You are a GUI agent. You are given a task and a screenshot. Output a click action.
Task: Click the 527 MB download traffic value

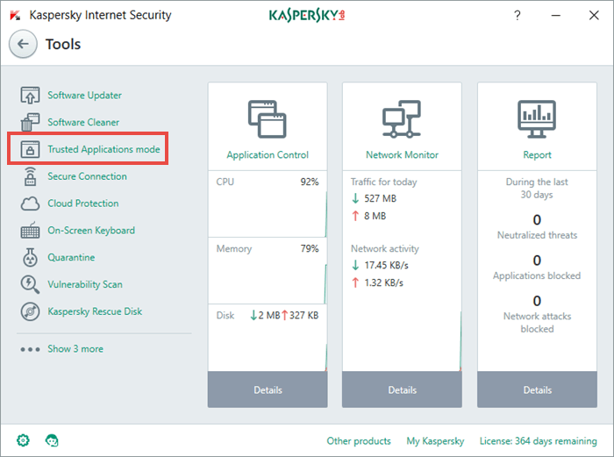[380, 198]
